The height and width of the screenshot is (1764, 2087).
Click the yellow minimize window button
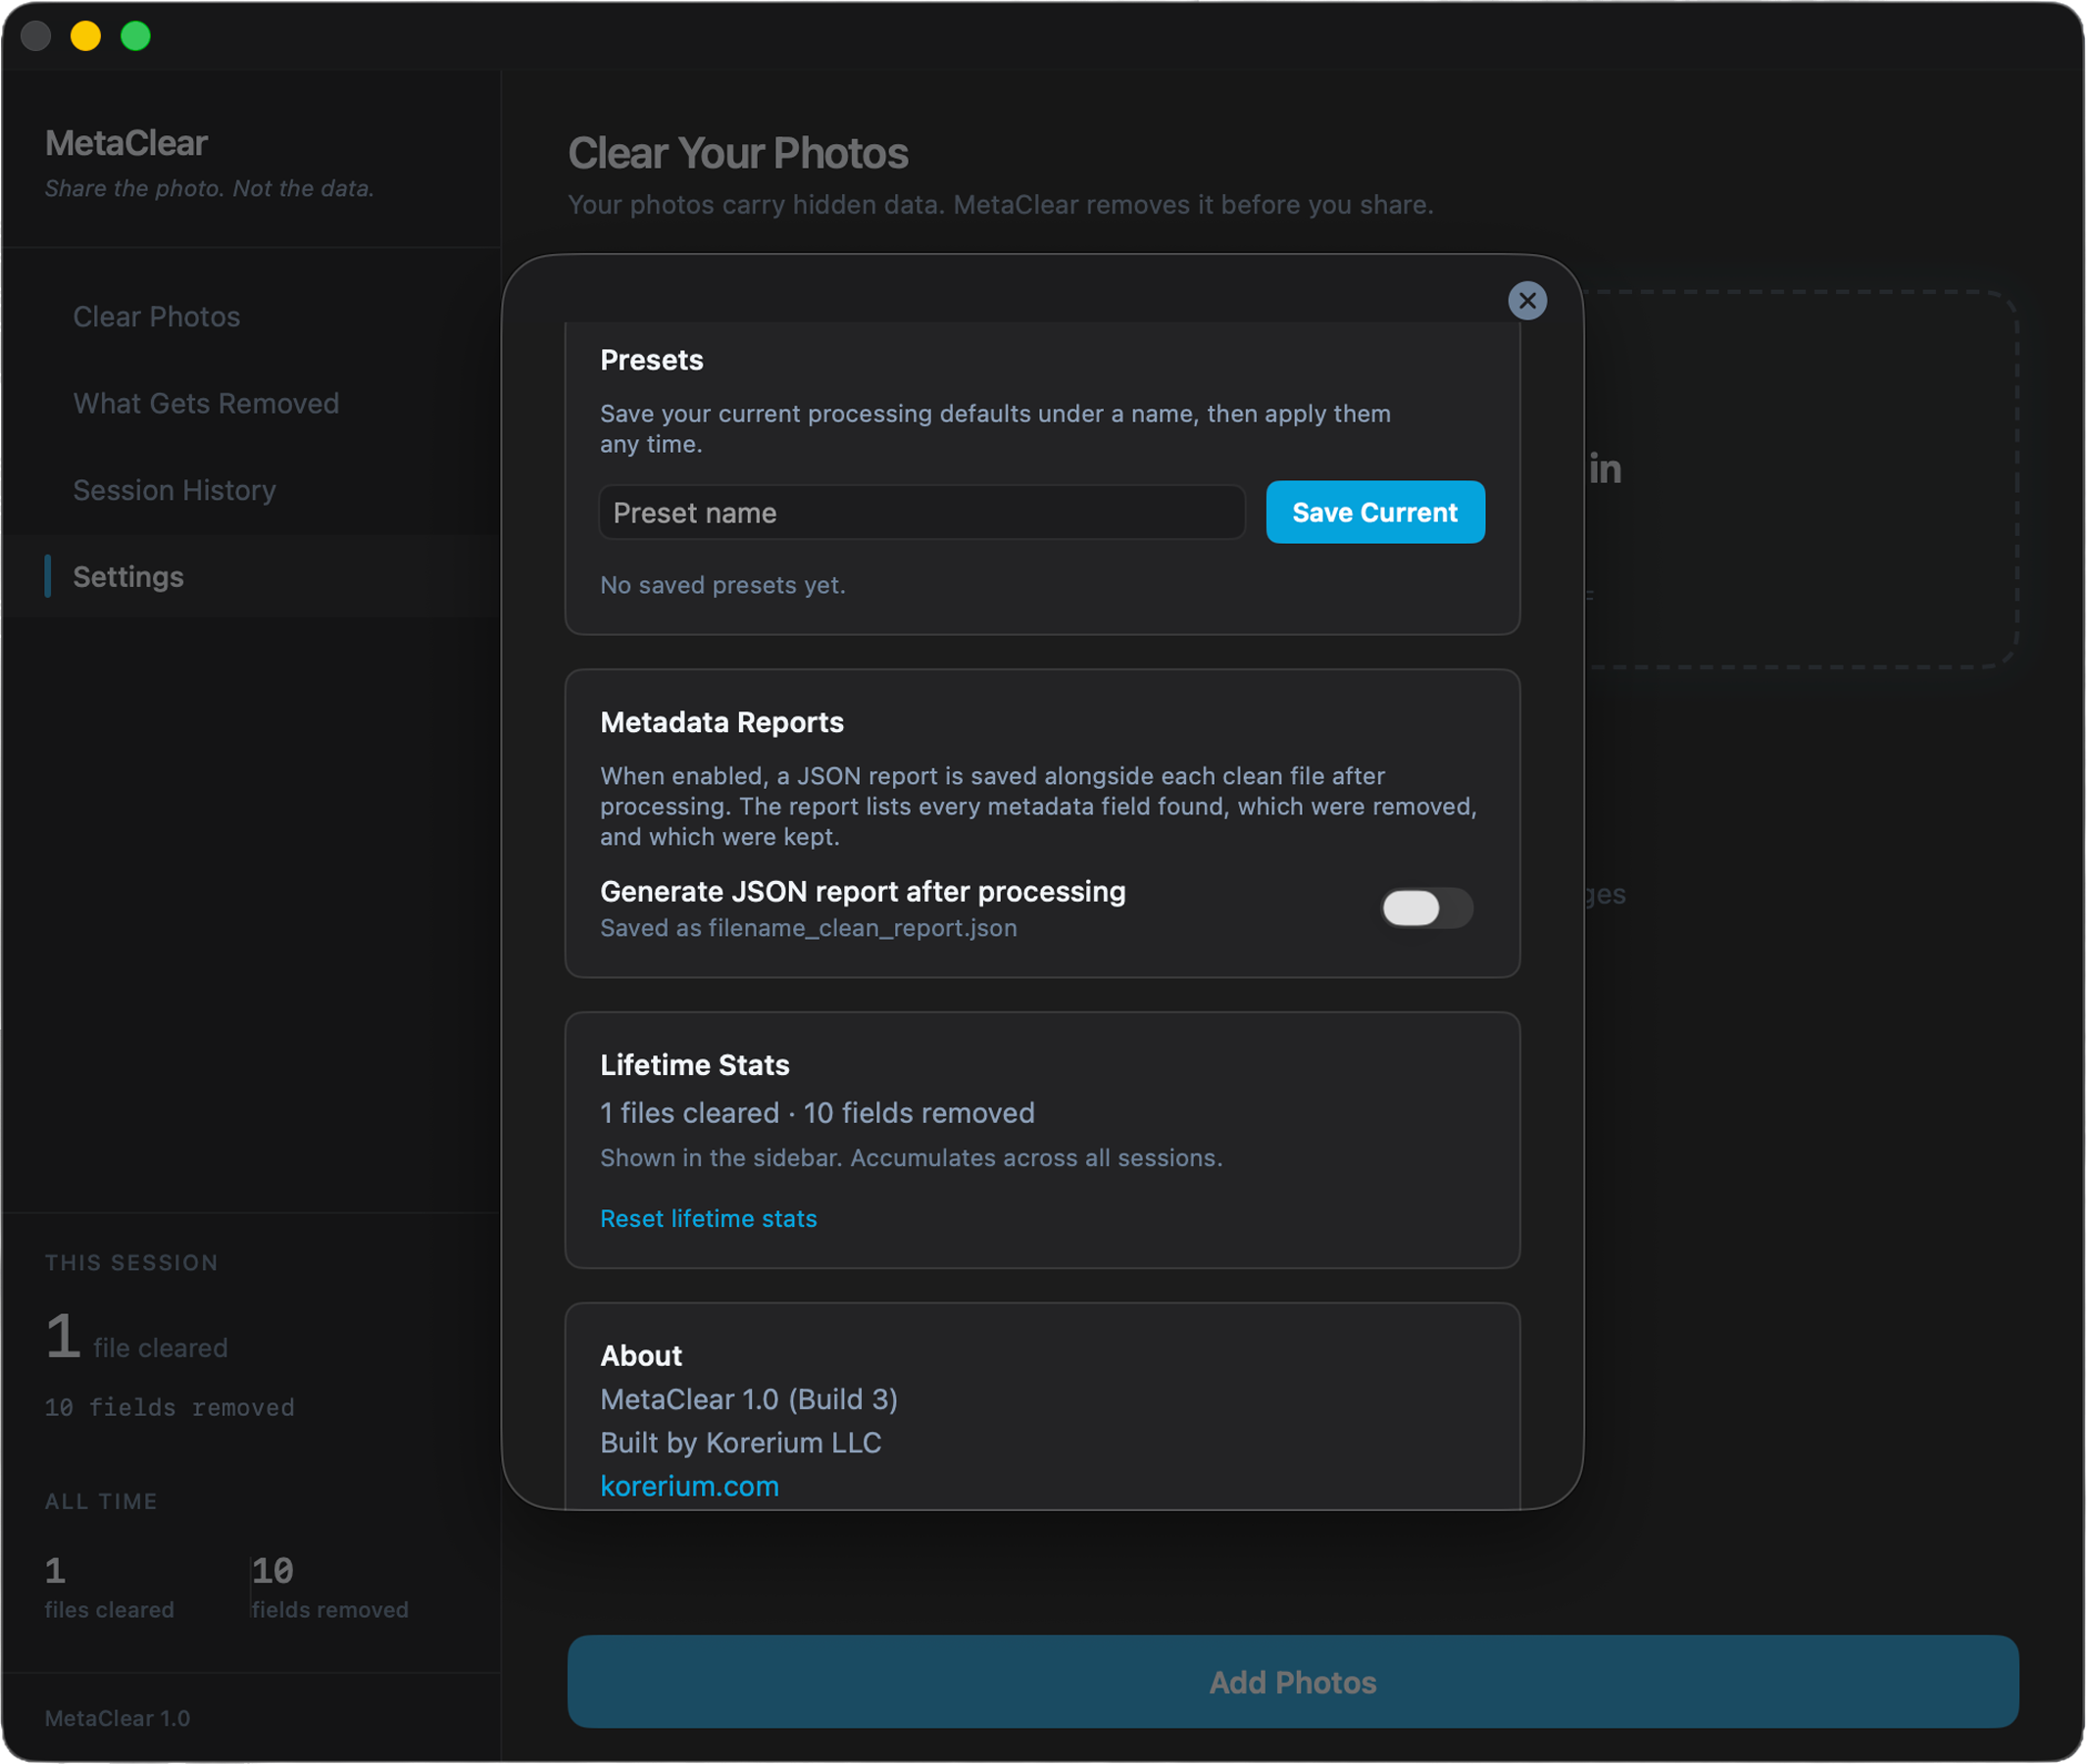(x=86, y=36)
